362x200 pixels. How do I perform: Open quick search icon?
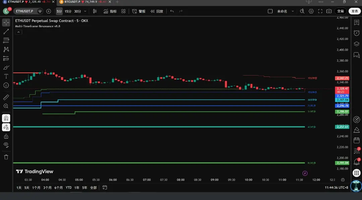302,11
